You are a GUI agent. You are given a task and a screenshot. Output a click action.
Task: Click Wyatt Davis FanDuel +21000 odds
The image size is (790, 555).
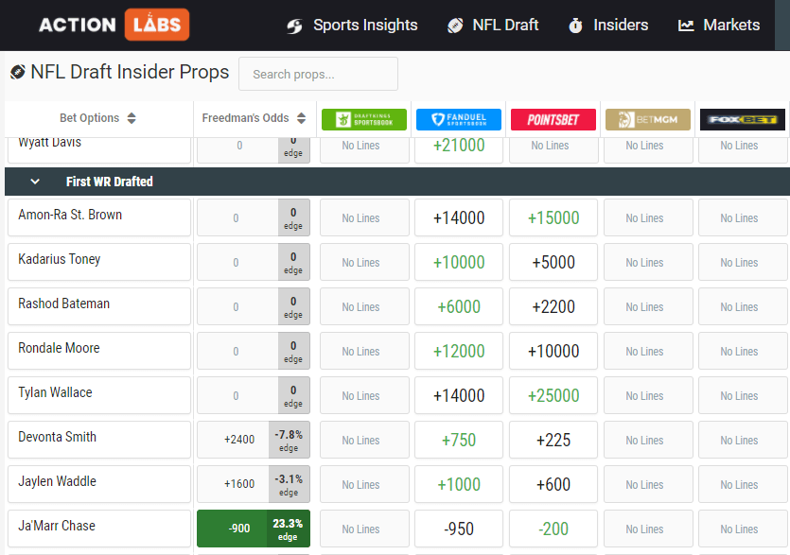coord(459,146)
